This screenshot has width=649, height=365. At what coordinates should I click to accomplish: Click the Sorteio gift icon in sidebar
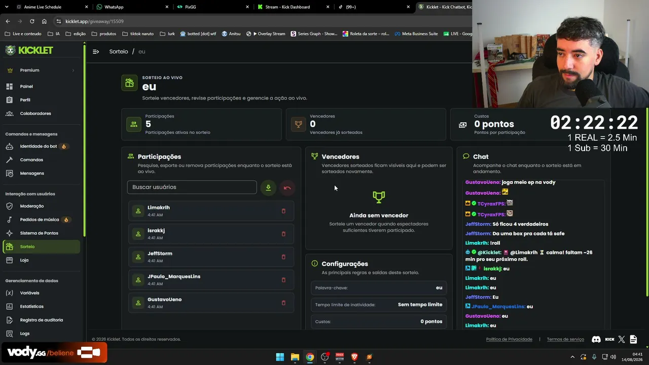tap(9, 247)
